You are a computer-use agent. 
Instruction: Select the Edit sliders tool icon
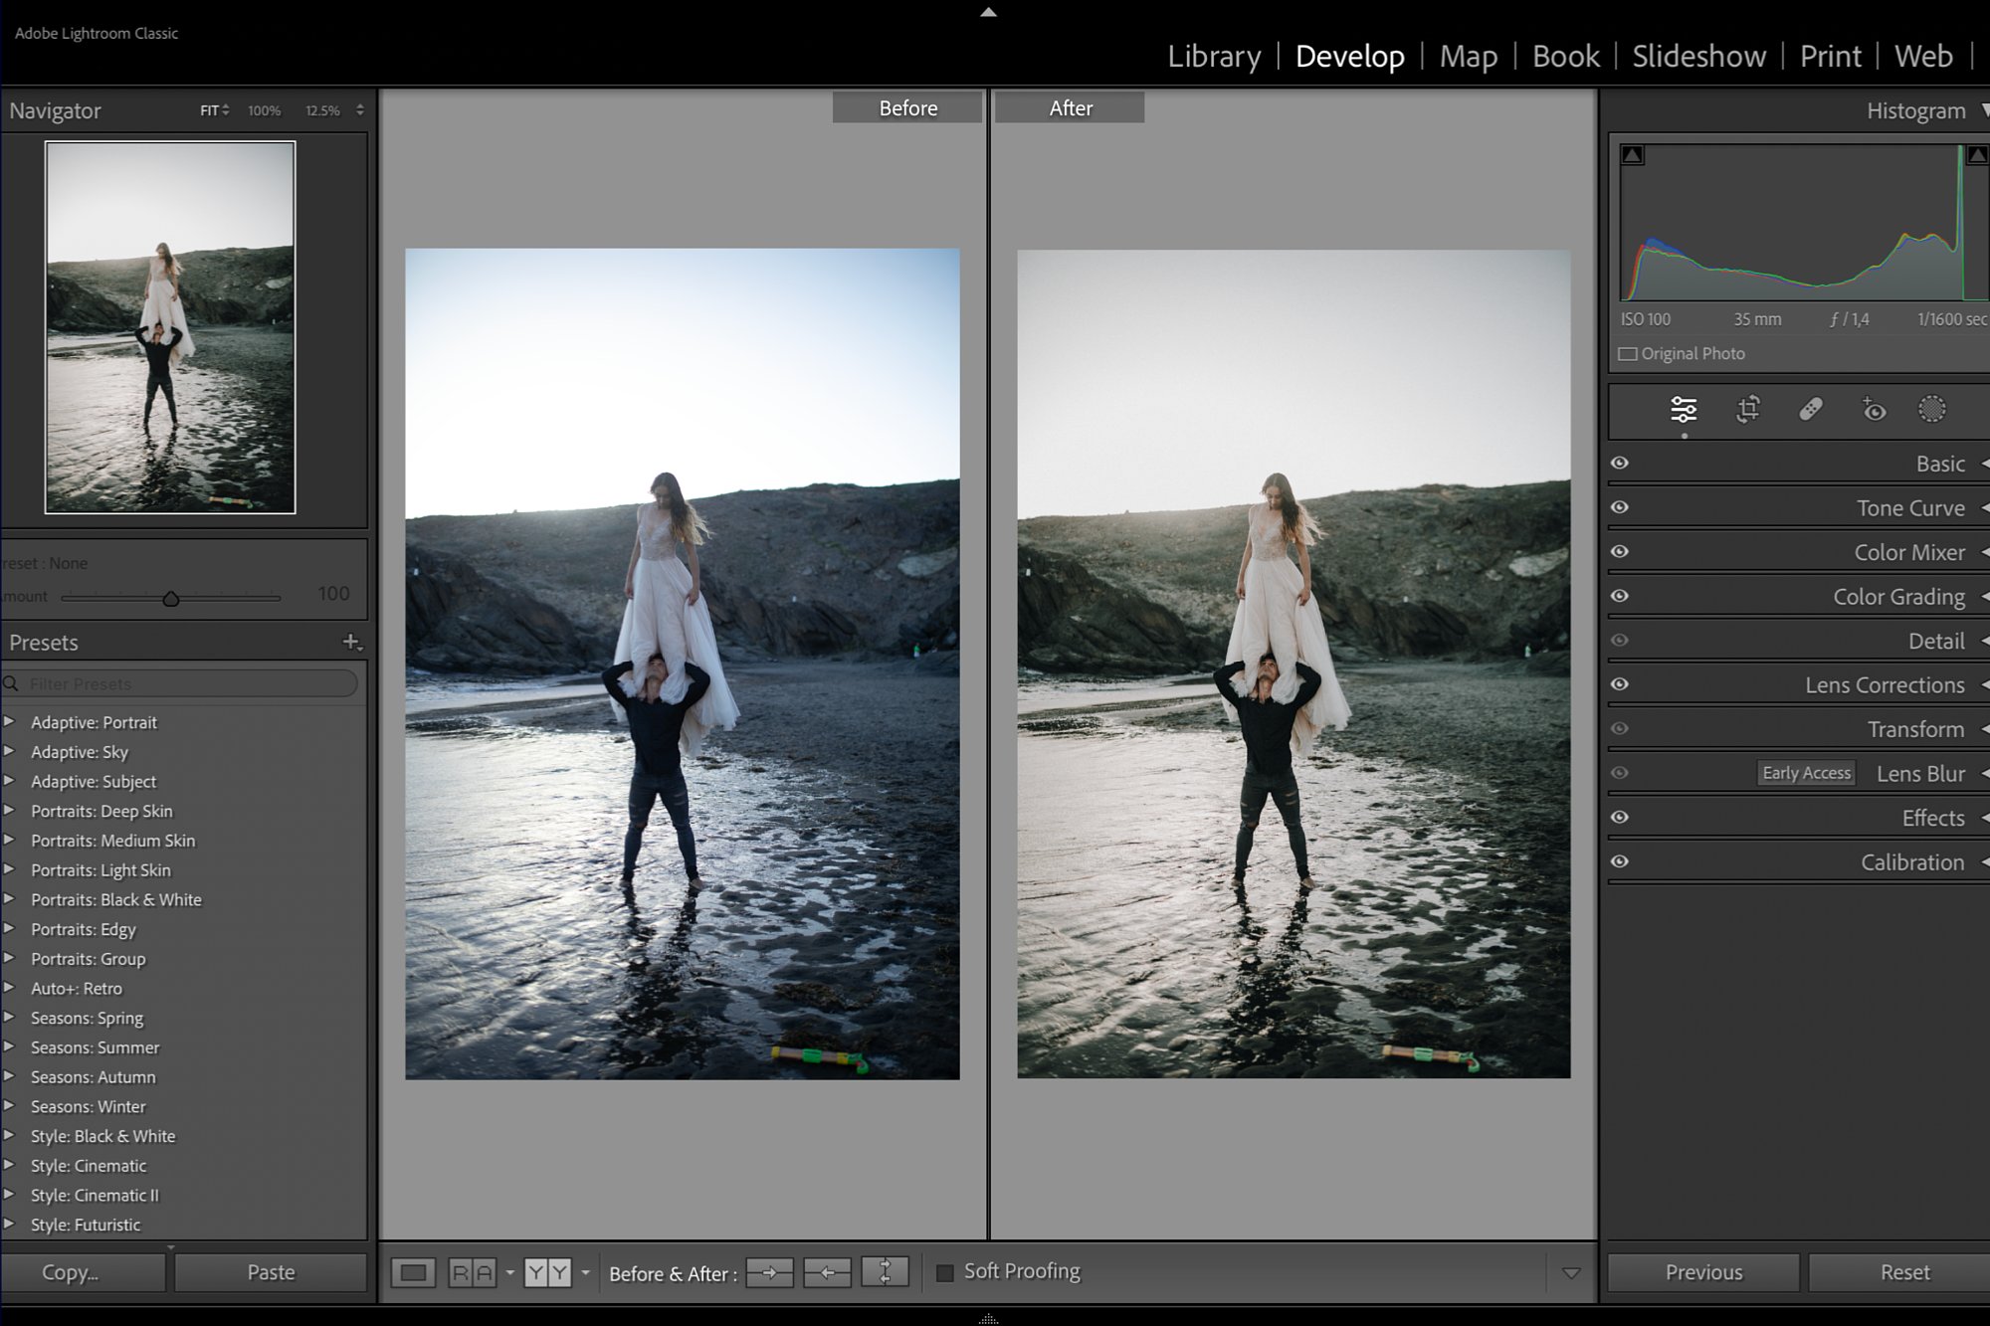point(1684,410)
